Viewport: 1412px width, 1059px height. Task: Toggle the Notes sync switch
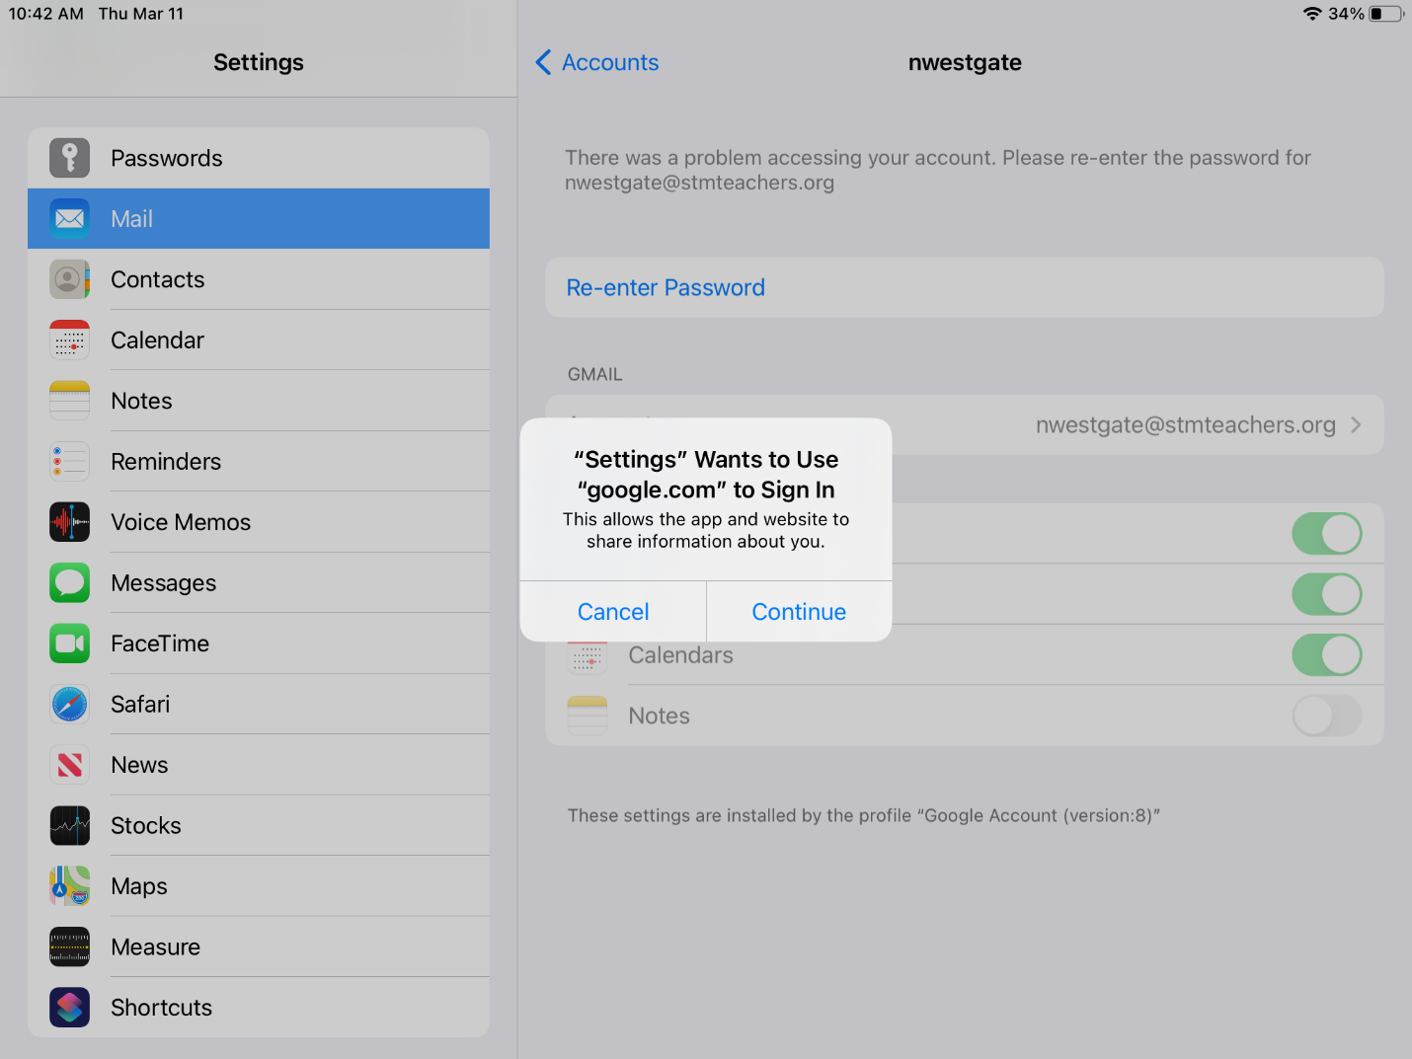[1326, 716]
